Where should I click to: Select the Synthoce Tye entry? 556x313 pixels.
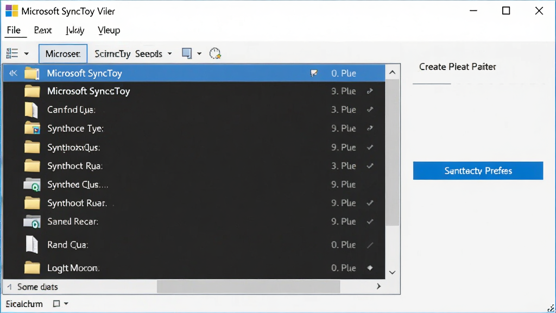click(194, 128)
